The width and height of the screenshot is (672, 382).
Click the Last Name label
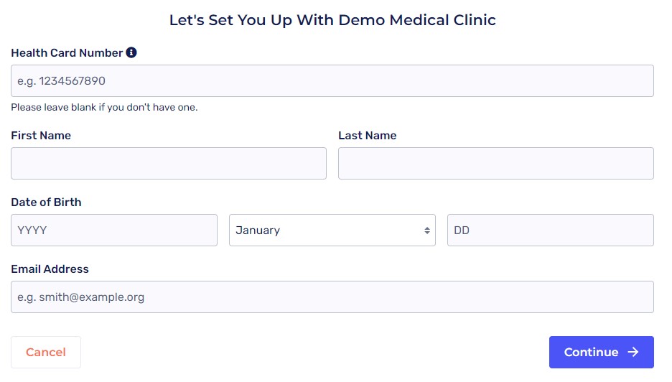click(x=367, y=135)
